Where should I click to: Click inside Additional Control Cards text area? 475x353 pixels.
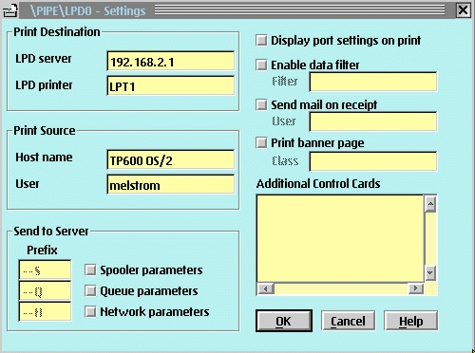click(340, 238)
